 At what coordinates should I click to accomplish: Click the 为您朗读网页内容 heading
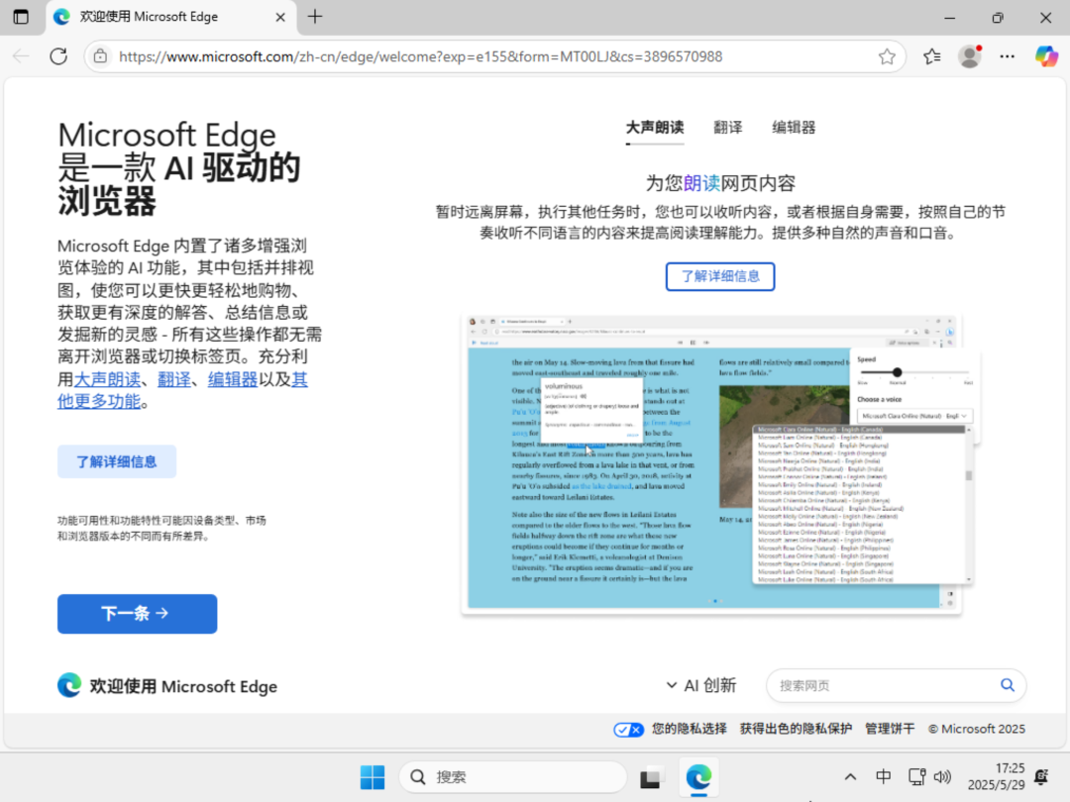(720, 183)
